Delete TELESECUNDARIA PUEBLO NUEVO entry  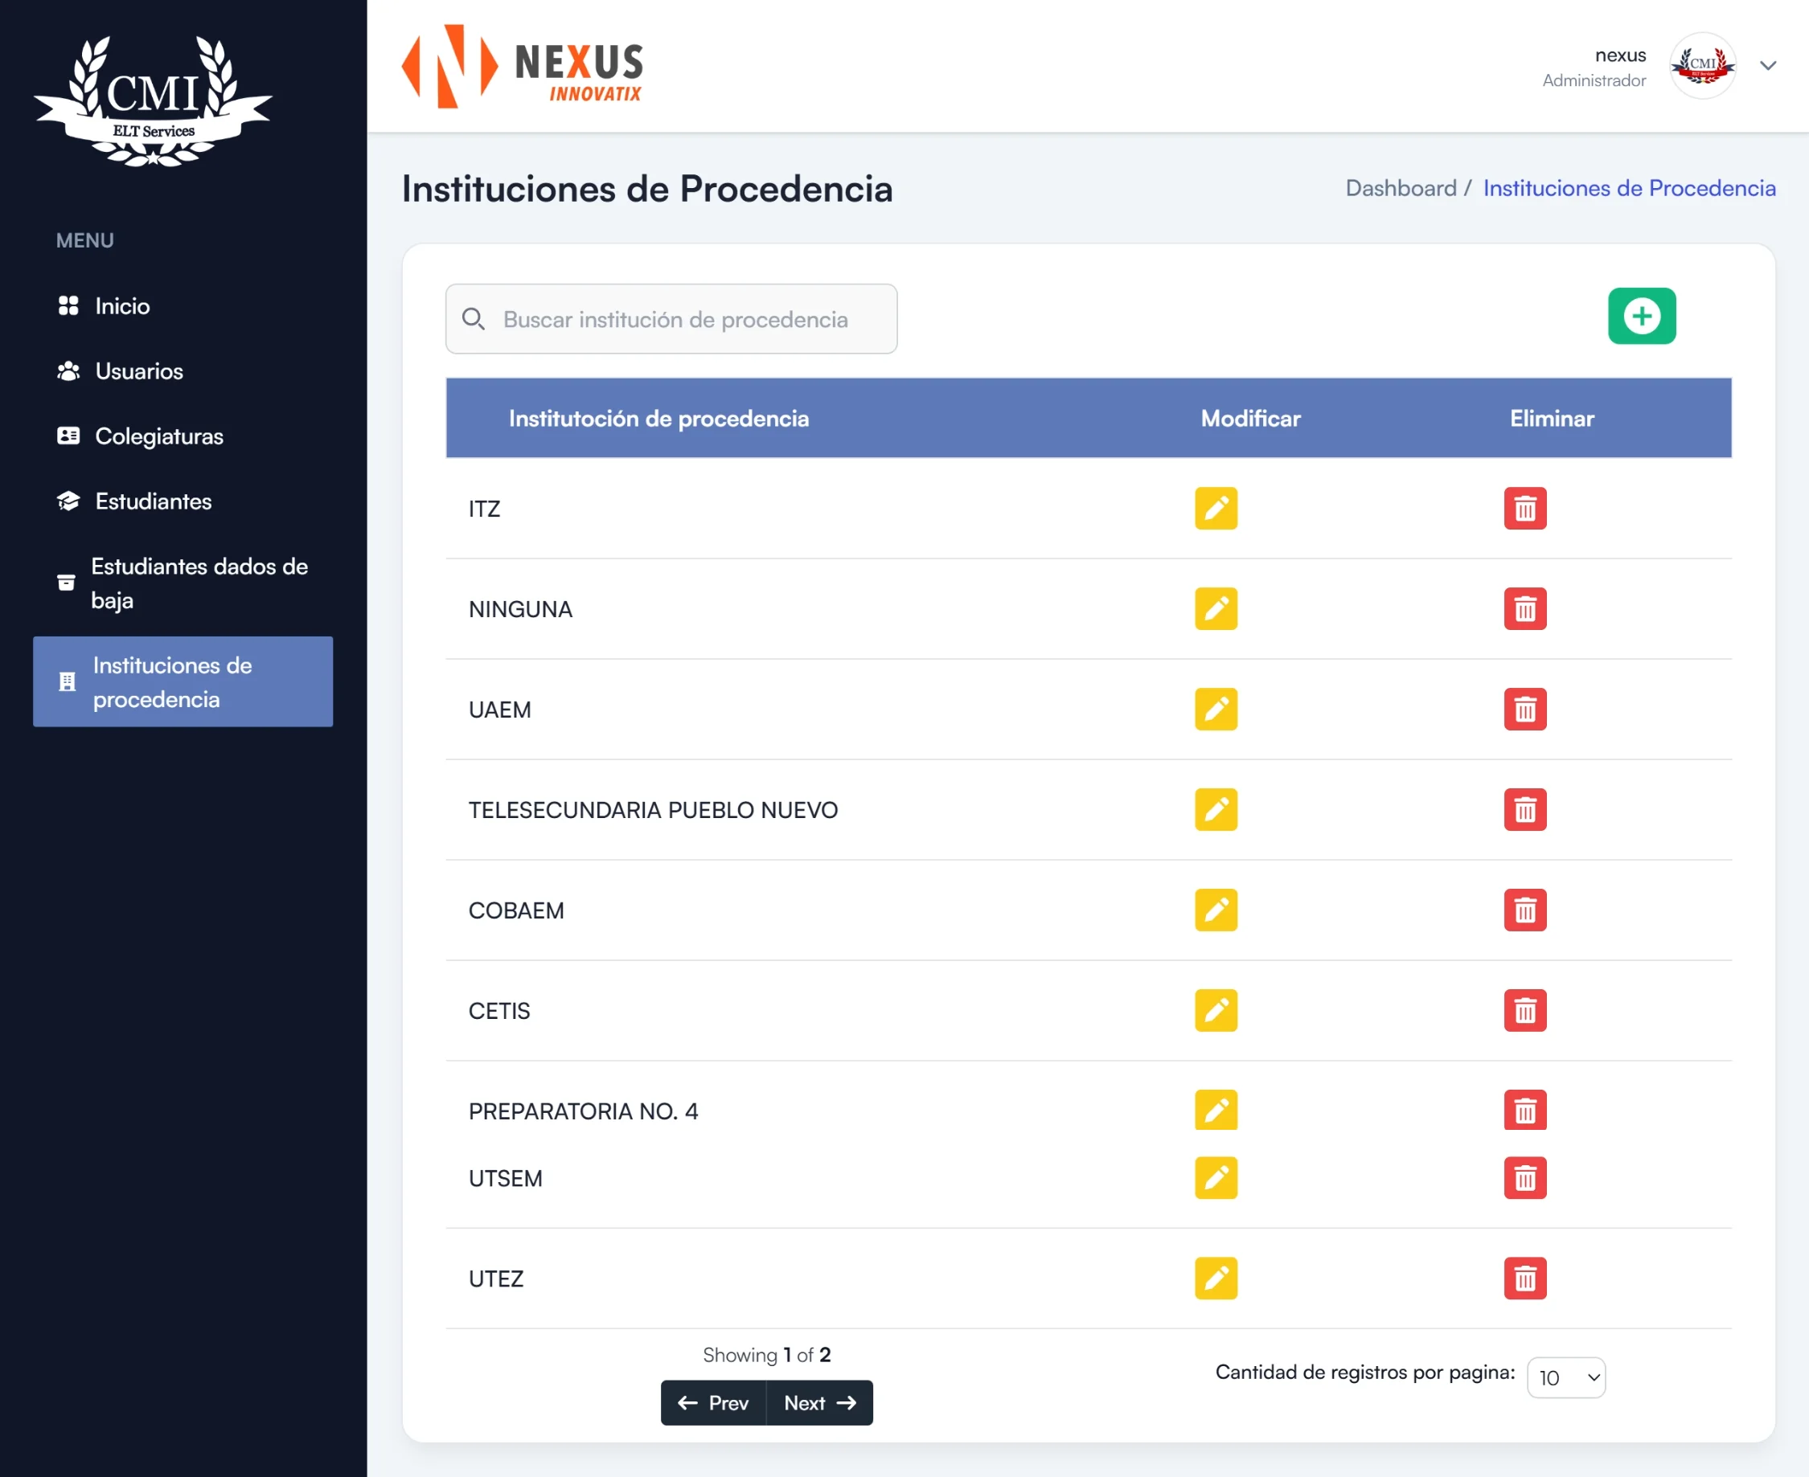tap(1524, 810)
